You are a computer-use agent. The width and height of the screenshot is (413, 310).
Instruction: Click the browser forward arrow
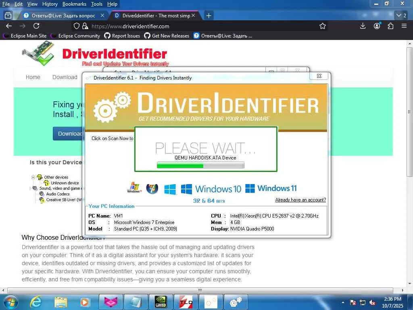pyautogui.click(x=23, y=26)
